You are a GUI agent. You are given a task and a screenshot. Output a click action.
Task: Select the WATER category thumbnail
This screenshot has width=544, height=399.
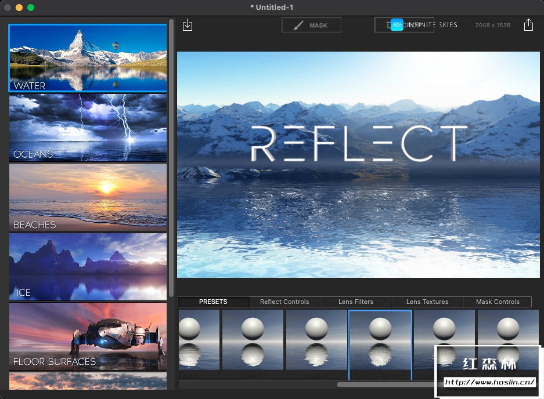point(88,58)
